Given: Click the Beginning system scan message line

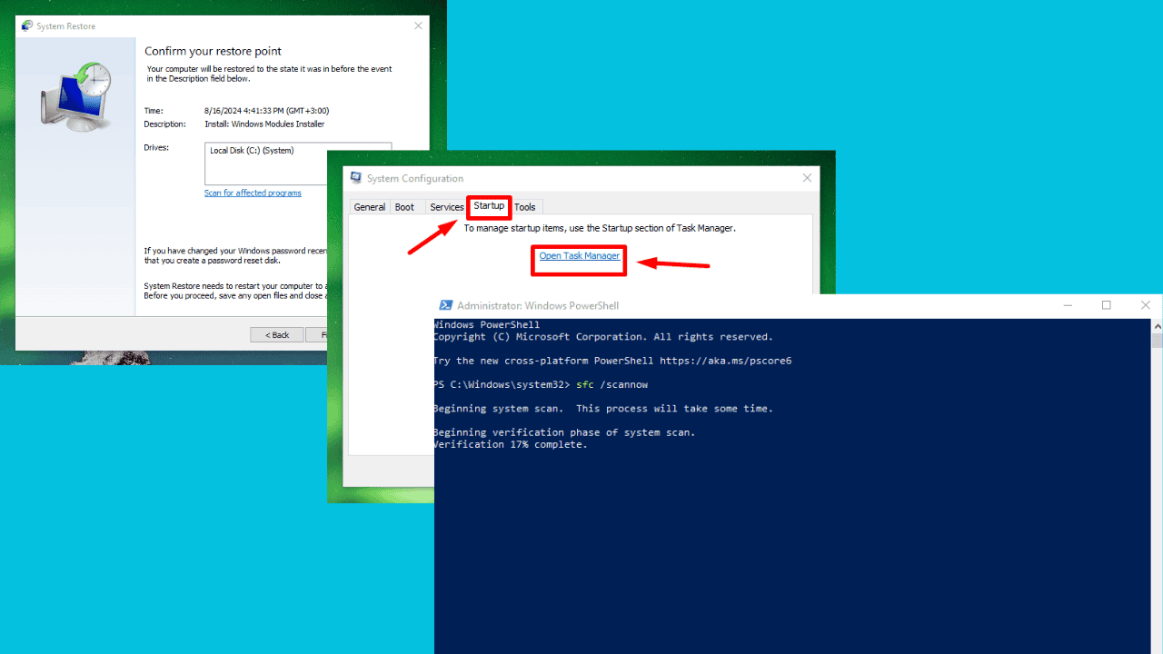Looking at the screenshot, I should tap(603, 409).
